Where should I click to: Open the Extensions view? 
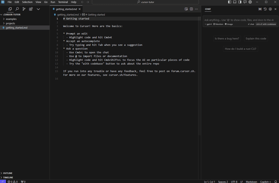pos(31,9)
